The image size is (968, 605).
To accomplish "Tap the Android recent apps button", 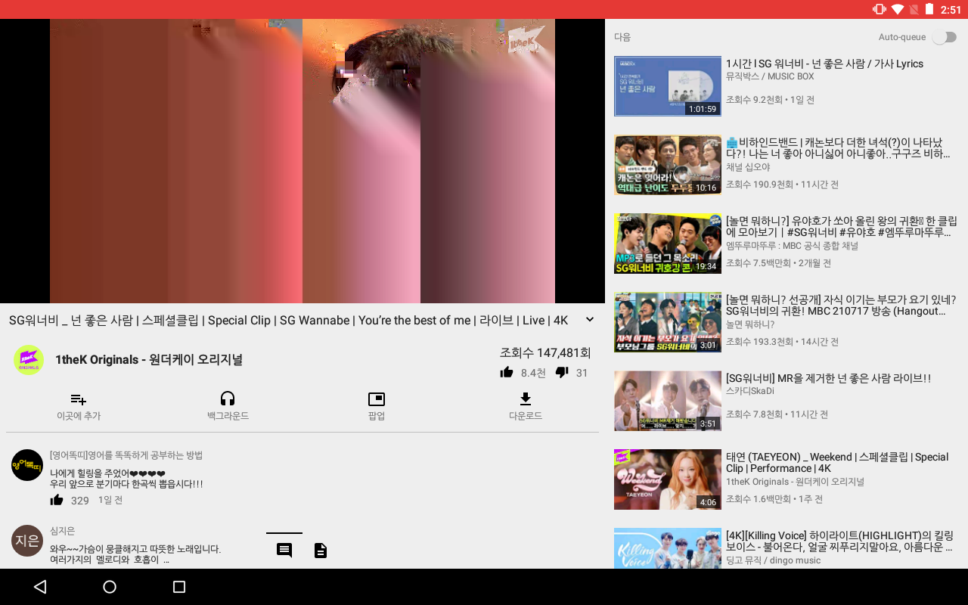I will (179, 587).
